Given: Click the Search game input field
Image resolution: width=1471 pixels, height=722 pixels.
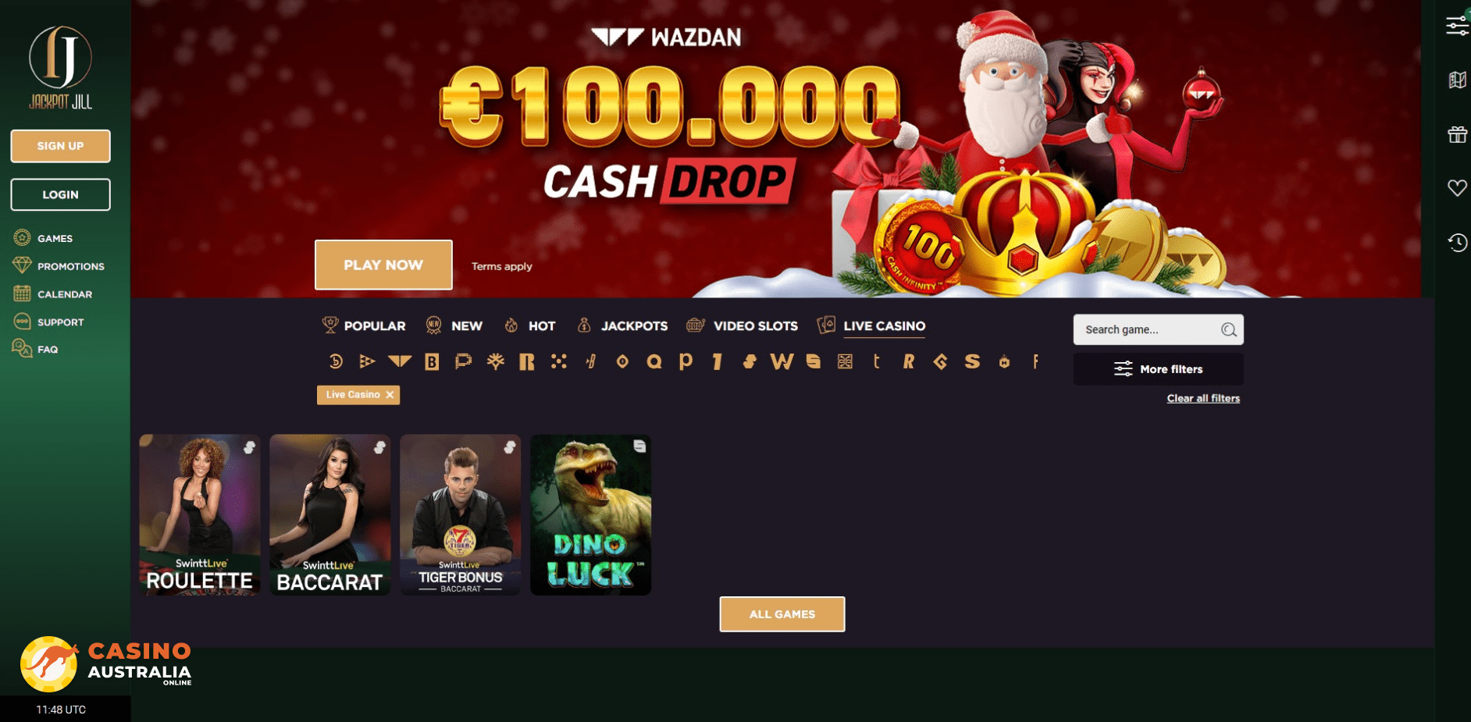Looking at the screenshot, I should (1148, 329).
